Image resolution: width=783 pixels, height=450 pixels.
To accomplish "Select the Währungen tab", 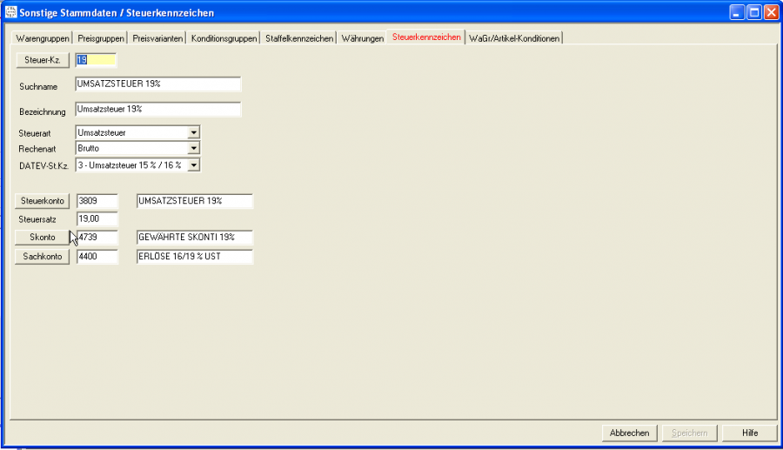I will point(363,38).
